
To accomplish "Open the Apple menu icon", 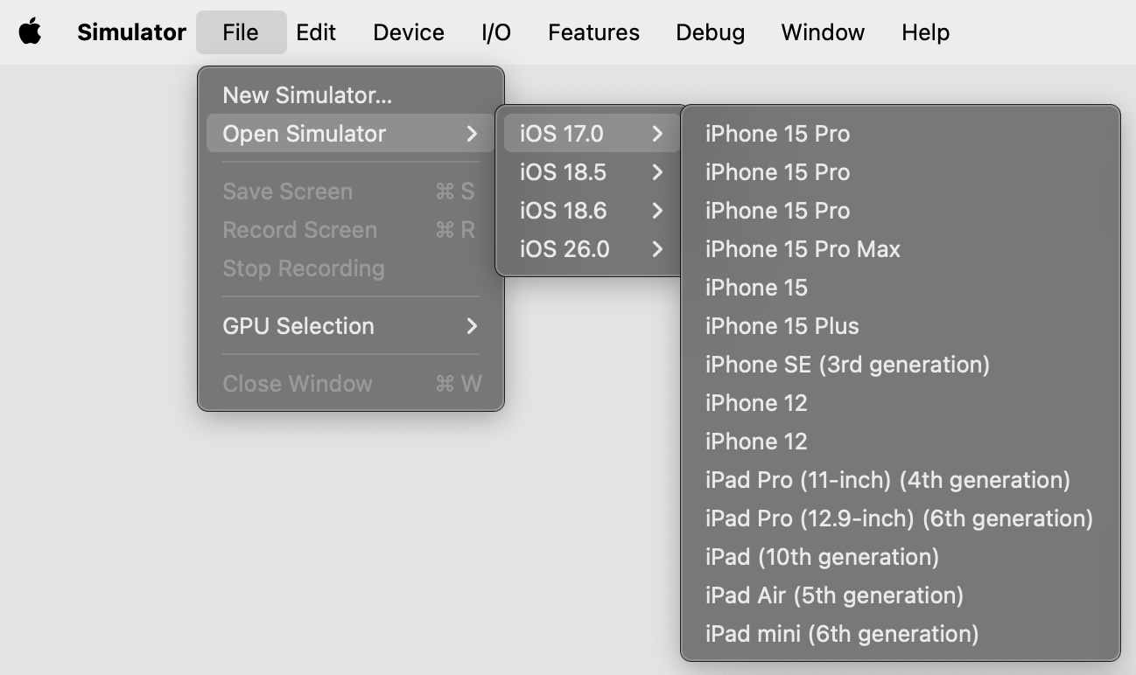I will pyautogui.click(x=31, y=32).
